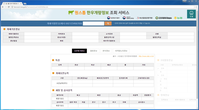Click the 소의종류 header cell
This screenshot has width=199, height=110.
pos(109,34)
